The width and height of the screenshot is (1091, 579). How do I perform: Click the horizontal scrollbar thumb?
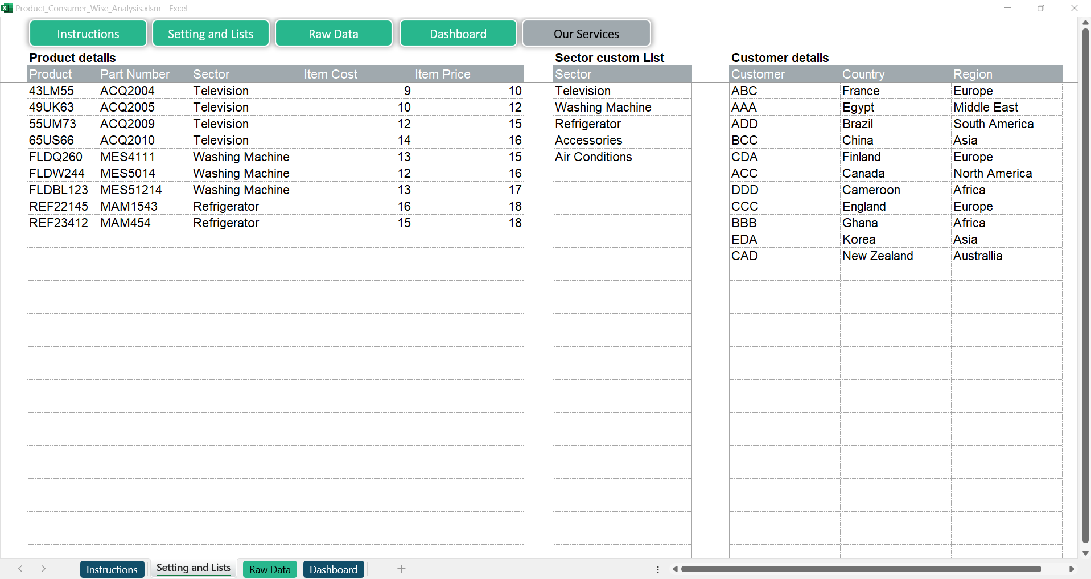point(861,569)
